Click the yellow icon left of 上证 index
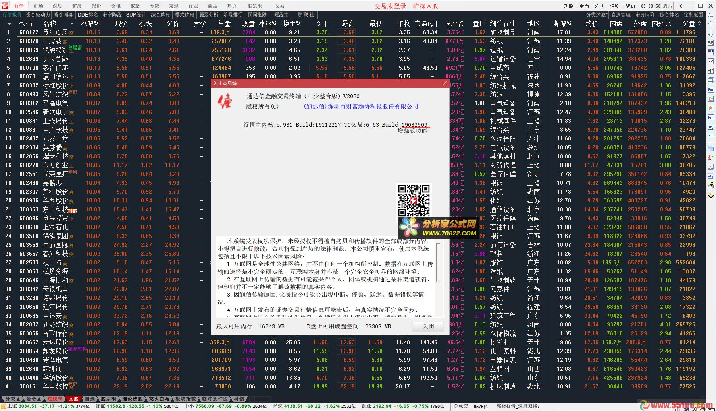716x411 pixels. (3, 406)
